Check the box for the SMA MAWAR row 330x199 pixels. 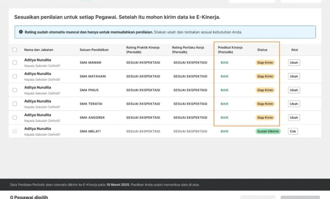coord(15,62)
